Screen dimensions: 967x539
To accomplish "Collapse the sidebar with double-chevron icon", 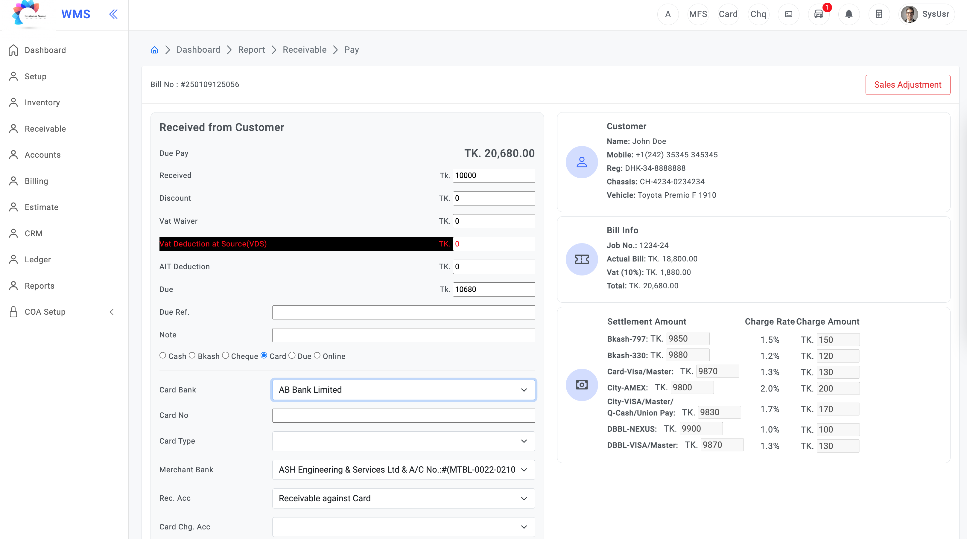I will point(113,14).
